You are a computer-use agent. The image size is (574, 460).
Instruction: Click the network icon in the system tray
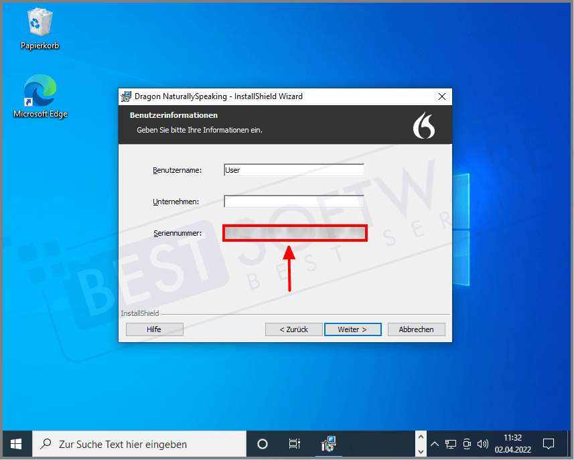[x=451, y=444]
